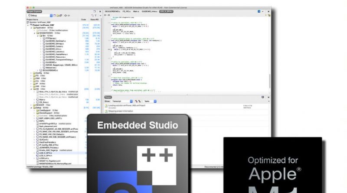Screen dimensions: 347x193
Task: Close the Project Explorer panel
Action: pos(100,12)
